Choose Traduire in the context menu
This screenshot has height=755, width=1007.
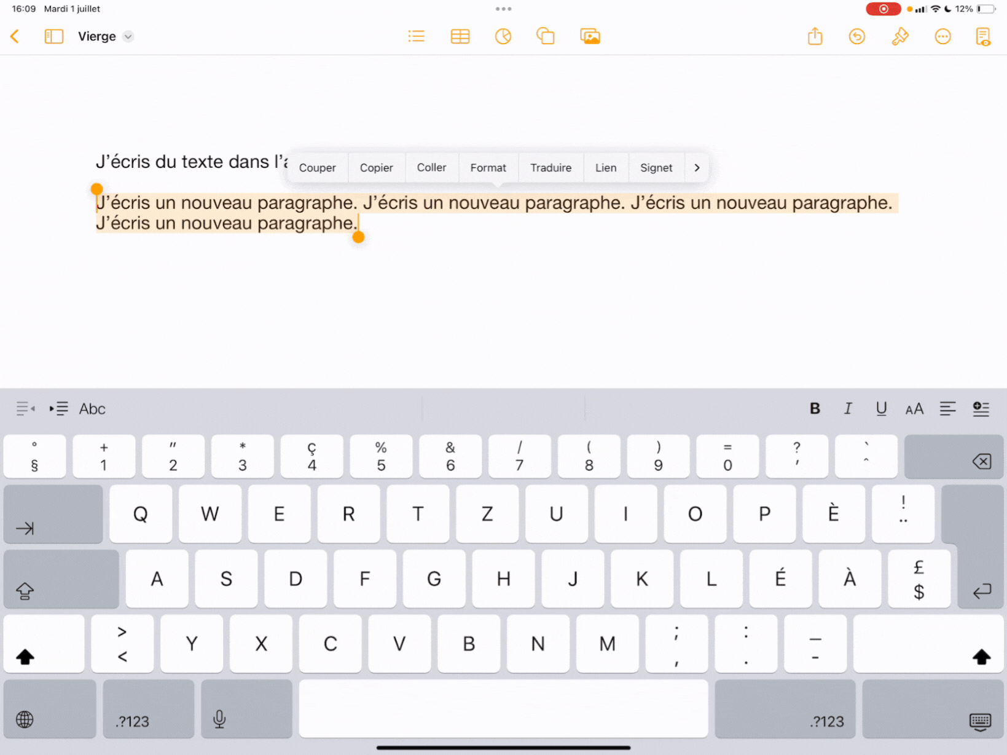[551, 168]
